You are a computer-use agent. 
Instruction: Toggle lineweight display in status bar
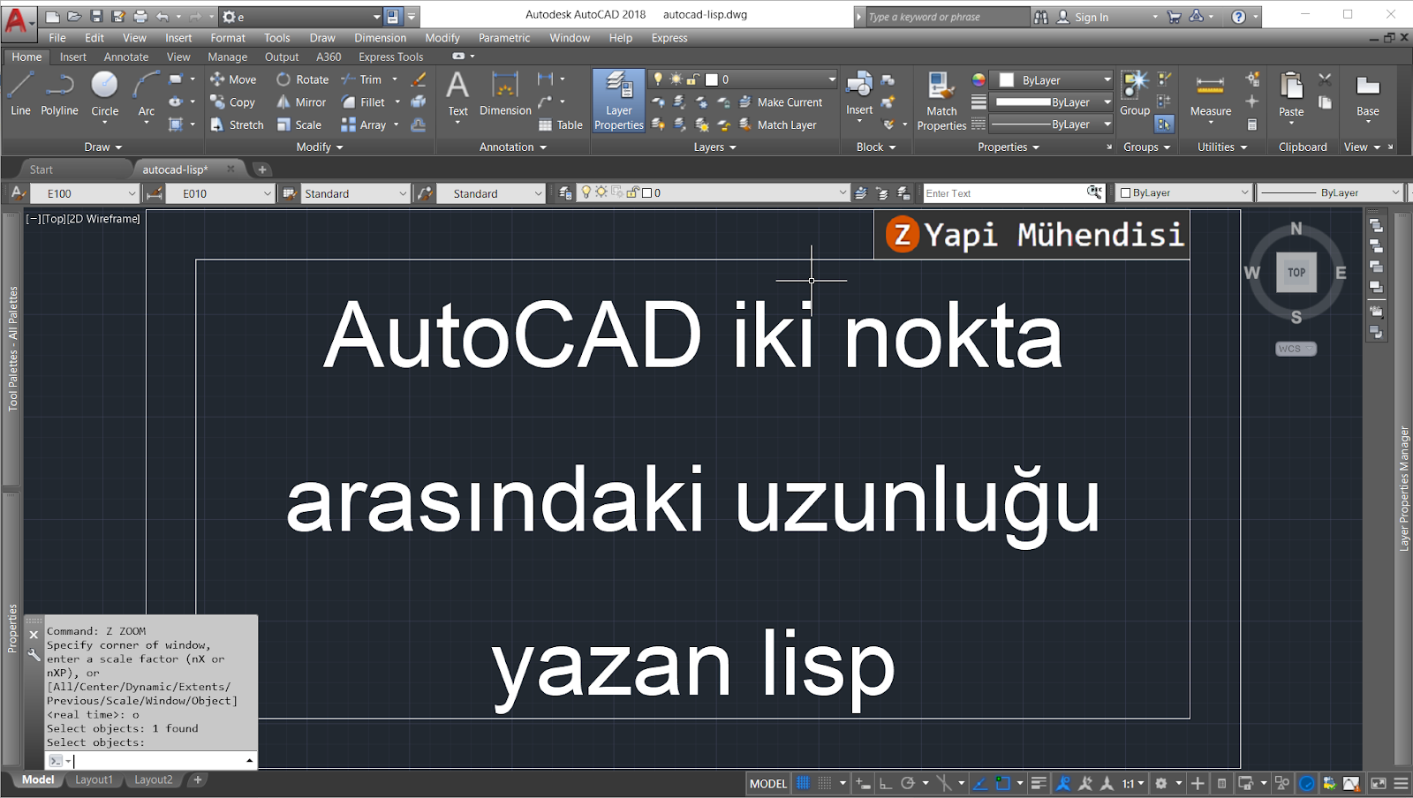pyautogui.click(x=1039, y=783)
